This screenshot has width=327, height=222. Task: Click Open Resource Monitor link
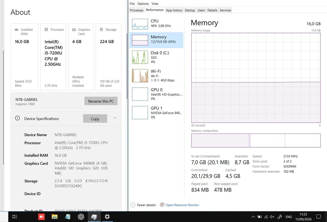tap(182, 205)
